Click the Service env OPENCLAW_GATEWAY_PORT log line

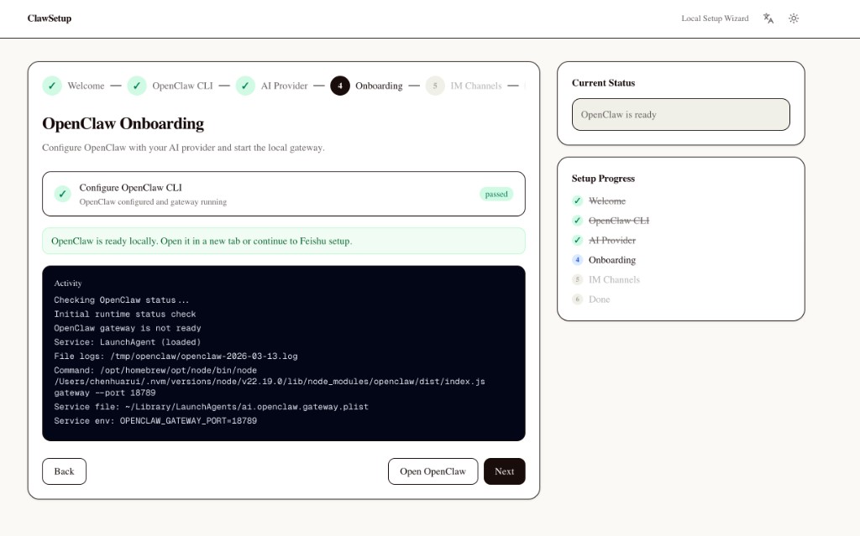[155, 421]
